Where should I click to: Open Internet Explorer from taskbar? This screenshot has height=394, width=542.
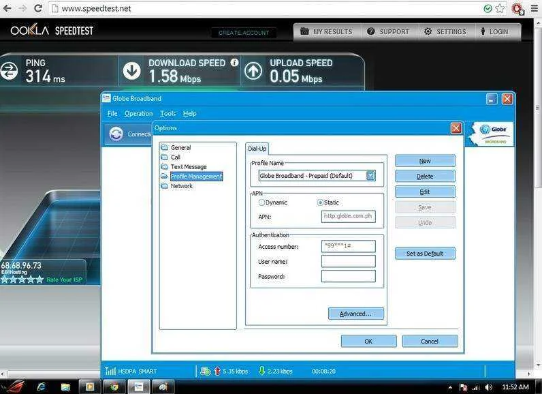[x=42, y=387]
